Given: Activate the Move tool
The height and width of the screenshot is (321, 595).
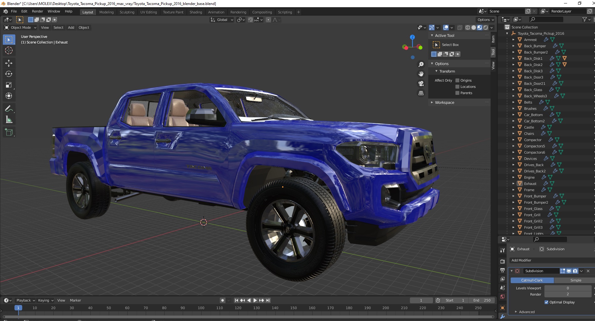Looking at the screenshot, I should point(9,63).
